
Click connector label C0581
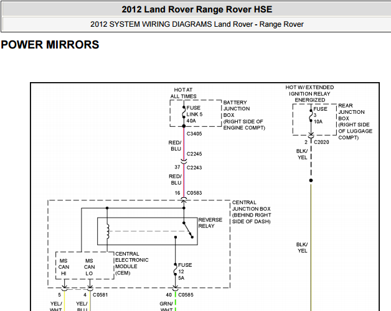(x=100, y=295)
